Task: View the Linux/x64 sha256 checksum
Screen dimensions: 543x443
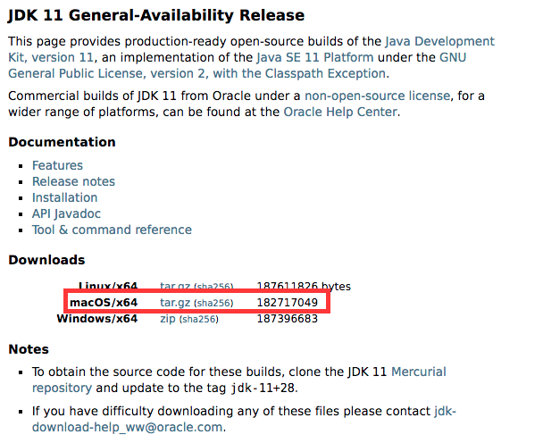Action: [x=213, y=287]
